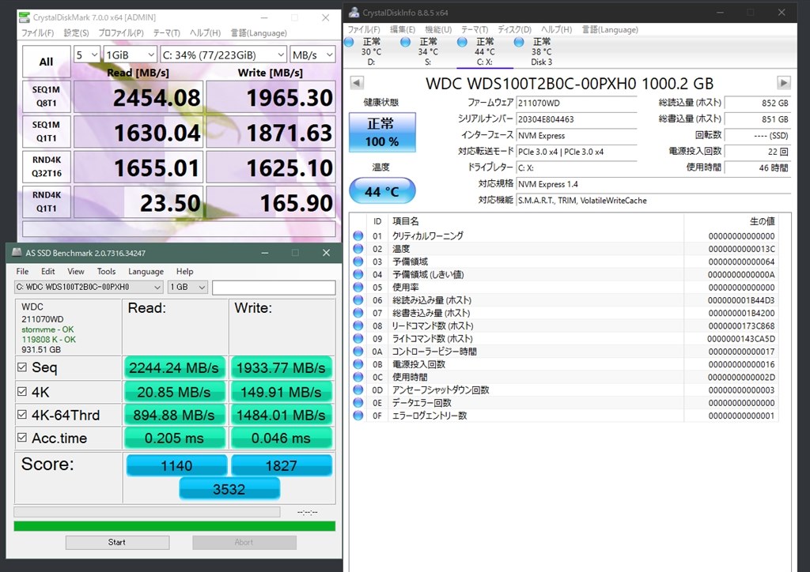
Task: Click status orb for ID 09 row
Action: click(x=358, y=338)
